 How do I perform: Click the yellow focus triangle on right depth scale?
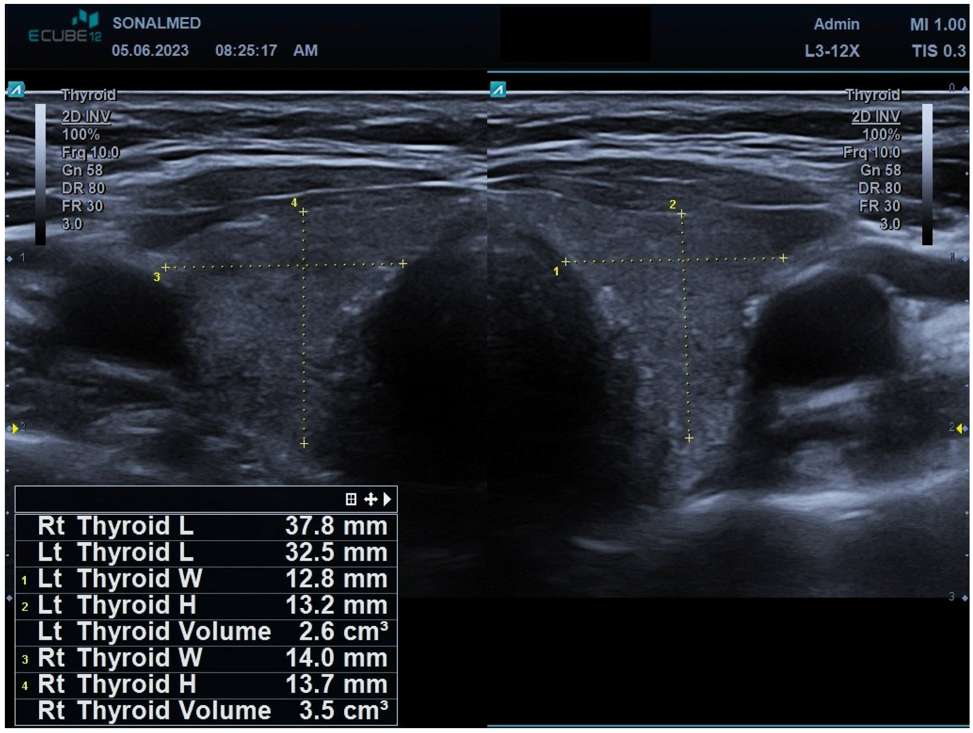[x=959, y=428]
